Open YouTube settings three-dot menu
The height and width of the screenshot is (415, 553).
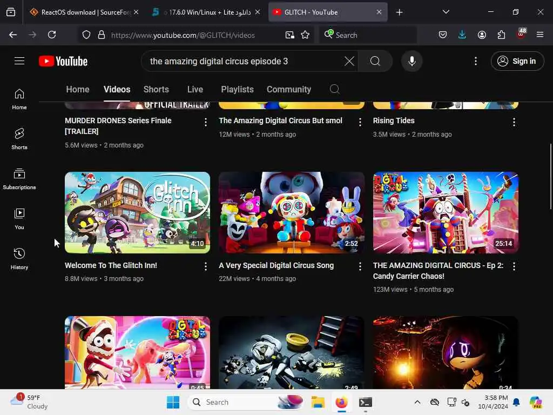[476, 61]
